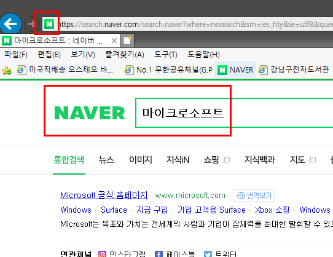Open the 보기(V) menu

[82, 55]
